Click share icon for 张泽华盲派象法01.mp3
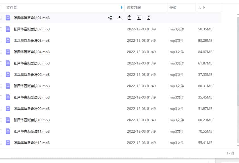The width and height of the screenshot is (239, 163). click(x=110, y=18)
